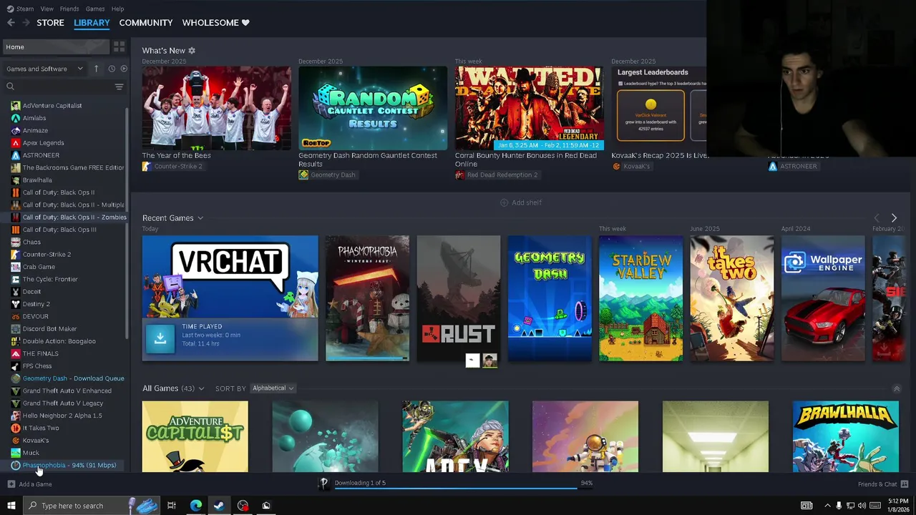The width and height of the screenshot is (916, 515).
Task: Click the Add shelf button
Action: (x=521, y=202)
